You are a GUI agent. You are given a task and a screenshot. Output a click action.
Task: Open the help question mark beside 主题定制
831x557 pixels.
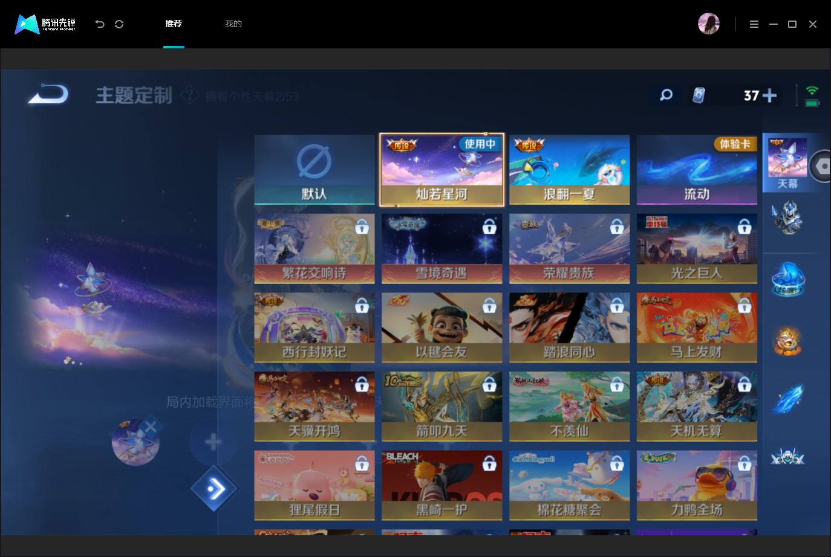[x=189, y=95]
